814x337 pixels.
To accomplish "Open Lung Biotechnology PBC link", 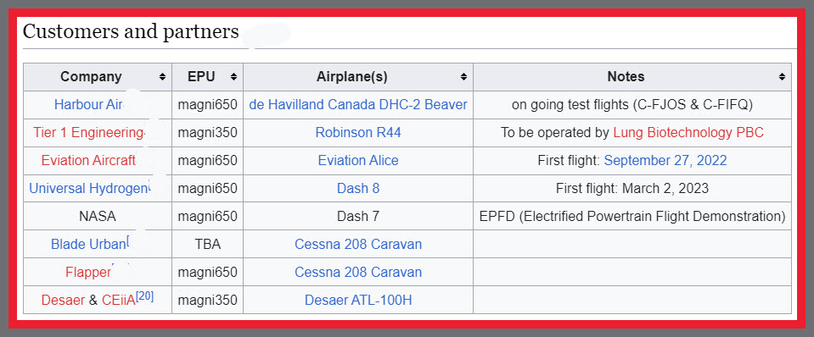I will [x=688, y=133].
